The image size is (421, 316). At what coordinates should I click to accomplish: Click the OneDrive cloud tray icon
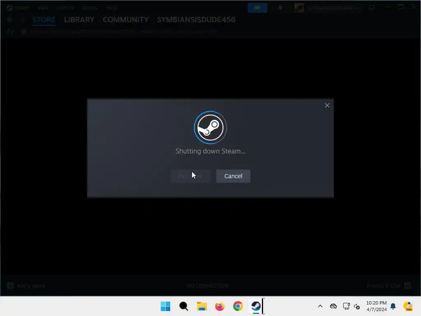point(333,306)
